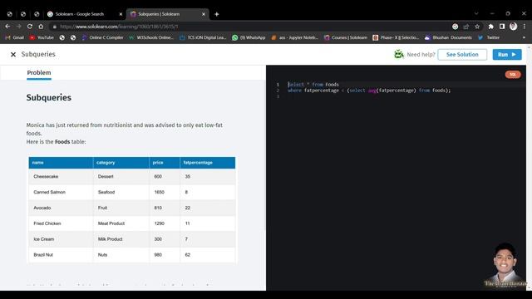This screenshot has width=532, height=299.
Task: Select the Problem tab
Action: 39,73
